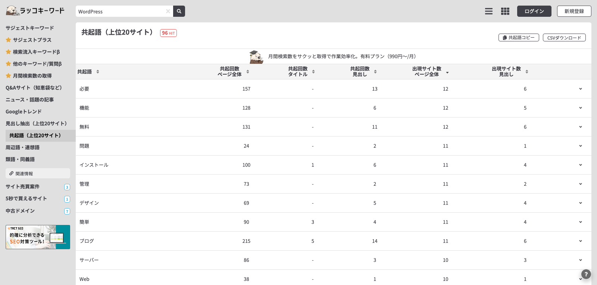Expand the 簡単 row details
The height and width of the screenshot is (285, 597).
click(581, 222)
